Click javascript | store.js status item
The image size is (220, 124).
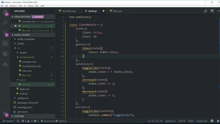pyautogui.click(x=54, y=121)
